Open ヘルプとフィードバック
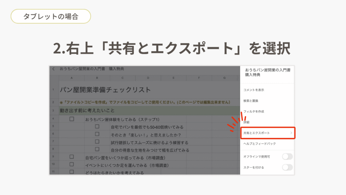Screen dimensions: 346x195 pos(259,144)
